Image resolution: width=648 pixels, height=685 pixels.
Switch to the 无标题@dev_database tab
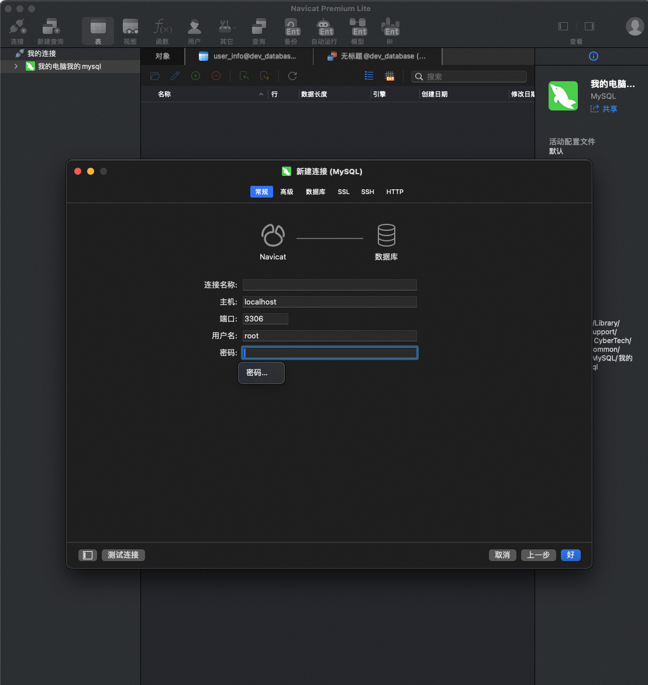pyautogui.click(x=378, y=56)
